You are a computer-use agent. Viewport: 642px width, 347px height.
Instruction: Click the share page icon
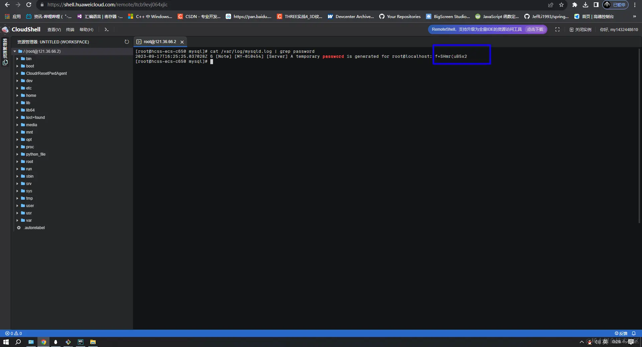click(x=551, y=5)
